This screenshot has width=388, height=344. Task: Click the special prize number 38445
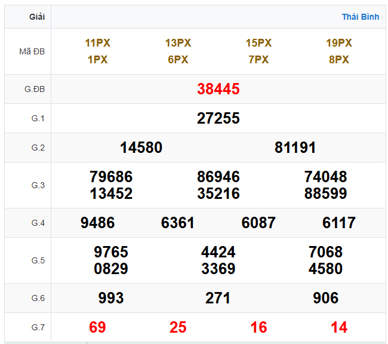pos(218,89)
